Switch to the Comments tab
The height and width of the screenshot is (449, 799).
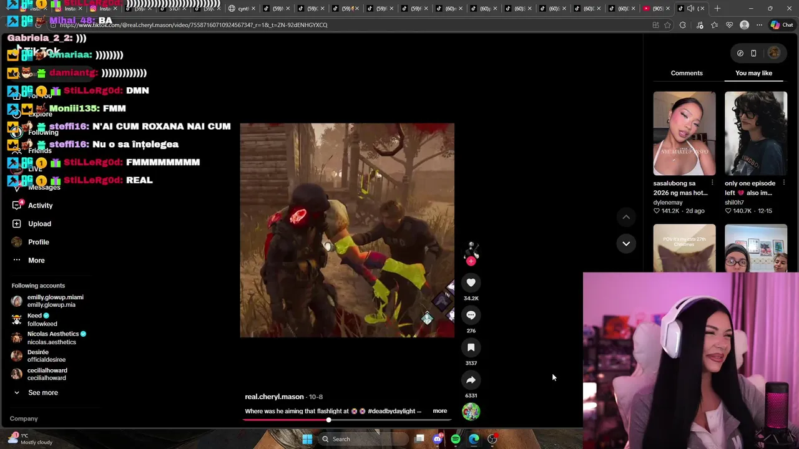(687, 73)
